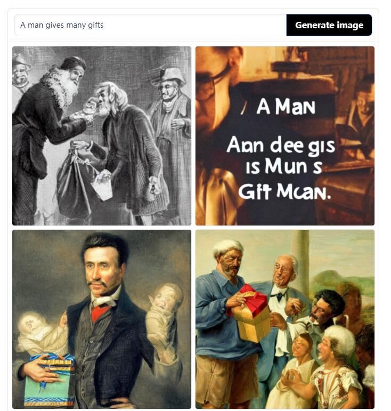
Task: Click the "Aan dee gis" text line
Action: point(281,145)
